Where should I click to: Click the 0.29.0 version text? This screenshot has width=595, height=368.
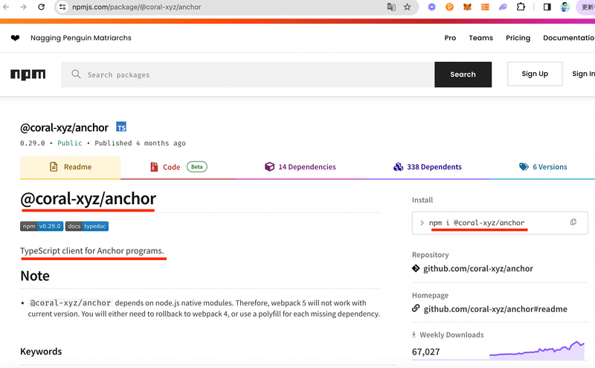pos(32,143)
